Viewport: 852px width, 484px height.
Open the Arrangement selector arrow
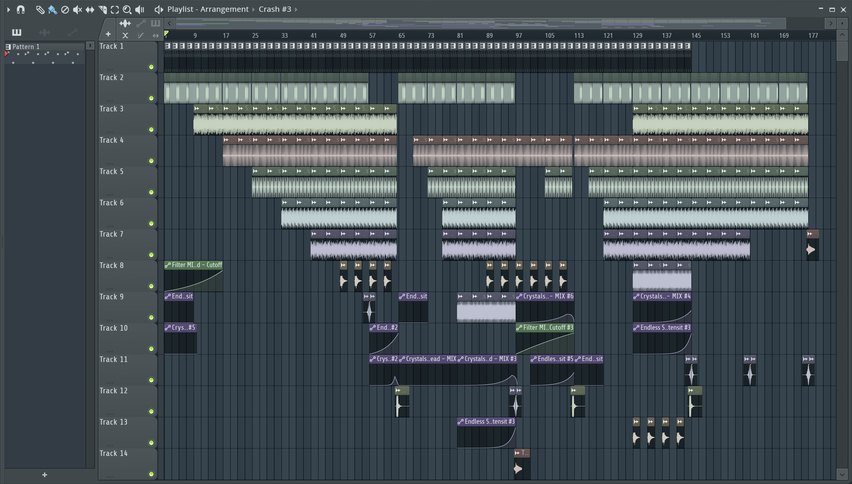point(254,10)
